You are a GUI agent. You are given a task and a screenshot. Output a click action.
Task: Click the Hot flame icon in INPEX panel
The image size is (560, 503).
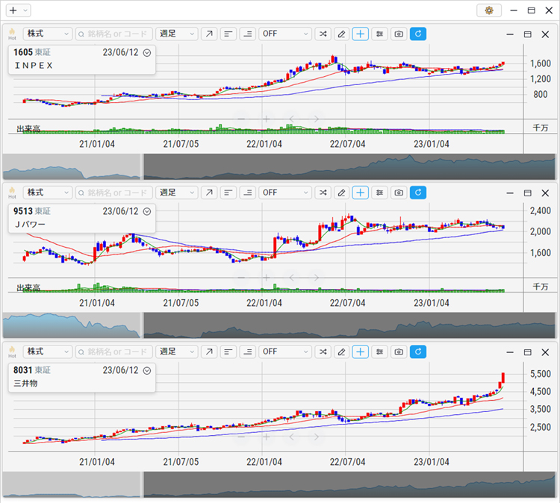click(12, 34)
